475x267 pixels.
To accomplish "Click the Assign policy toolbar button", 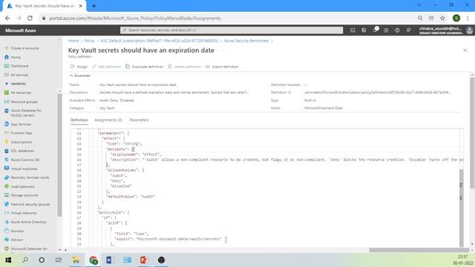I will point(79,67).
